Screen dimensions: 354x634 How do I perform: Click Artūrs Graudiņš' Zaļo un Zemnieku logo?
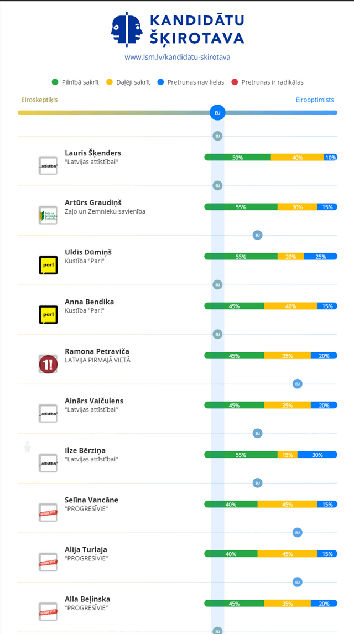(x=48, y=215)
